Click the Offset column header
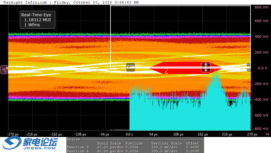The width and height of the screenshot is (271, 153). coord(193,143)
